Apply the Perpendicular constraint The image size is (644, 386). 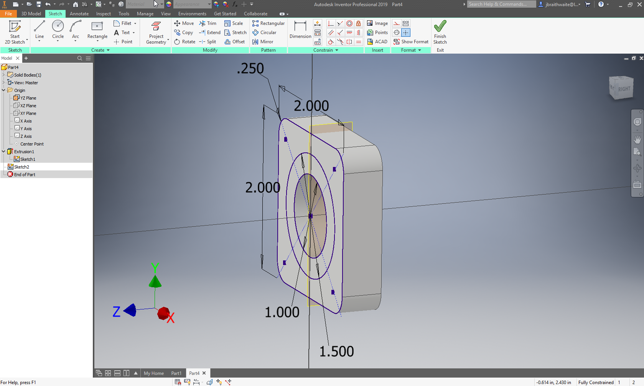(340, 33)
